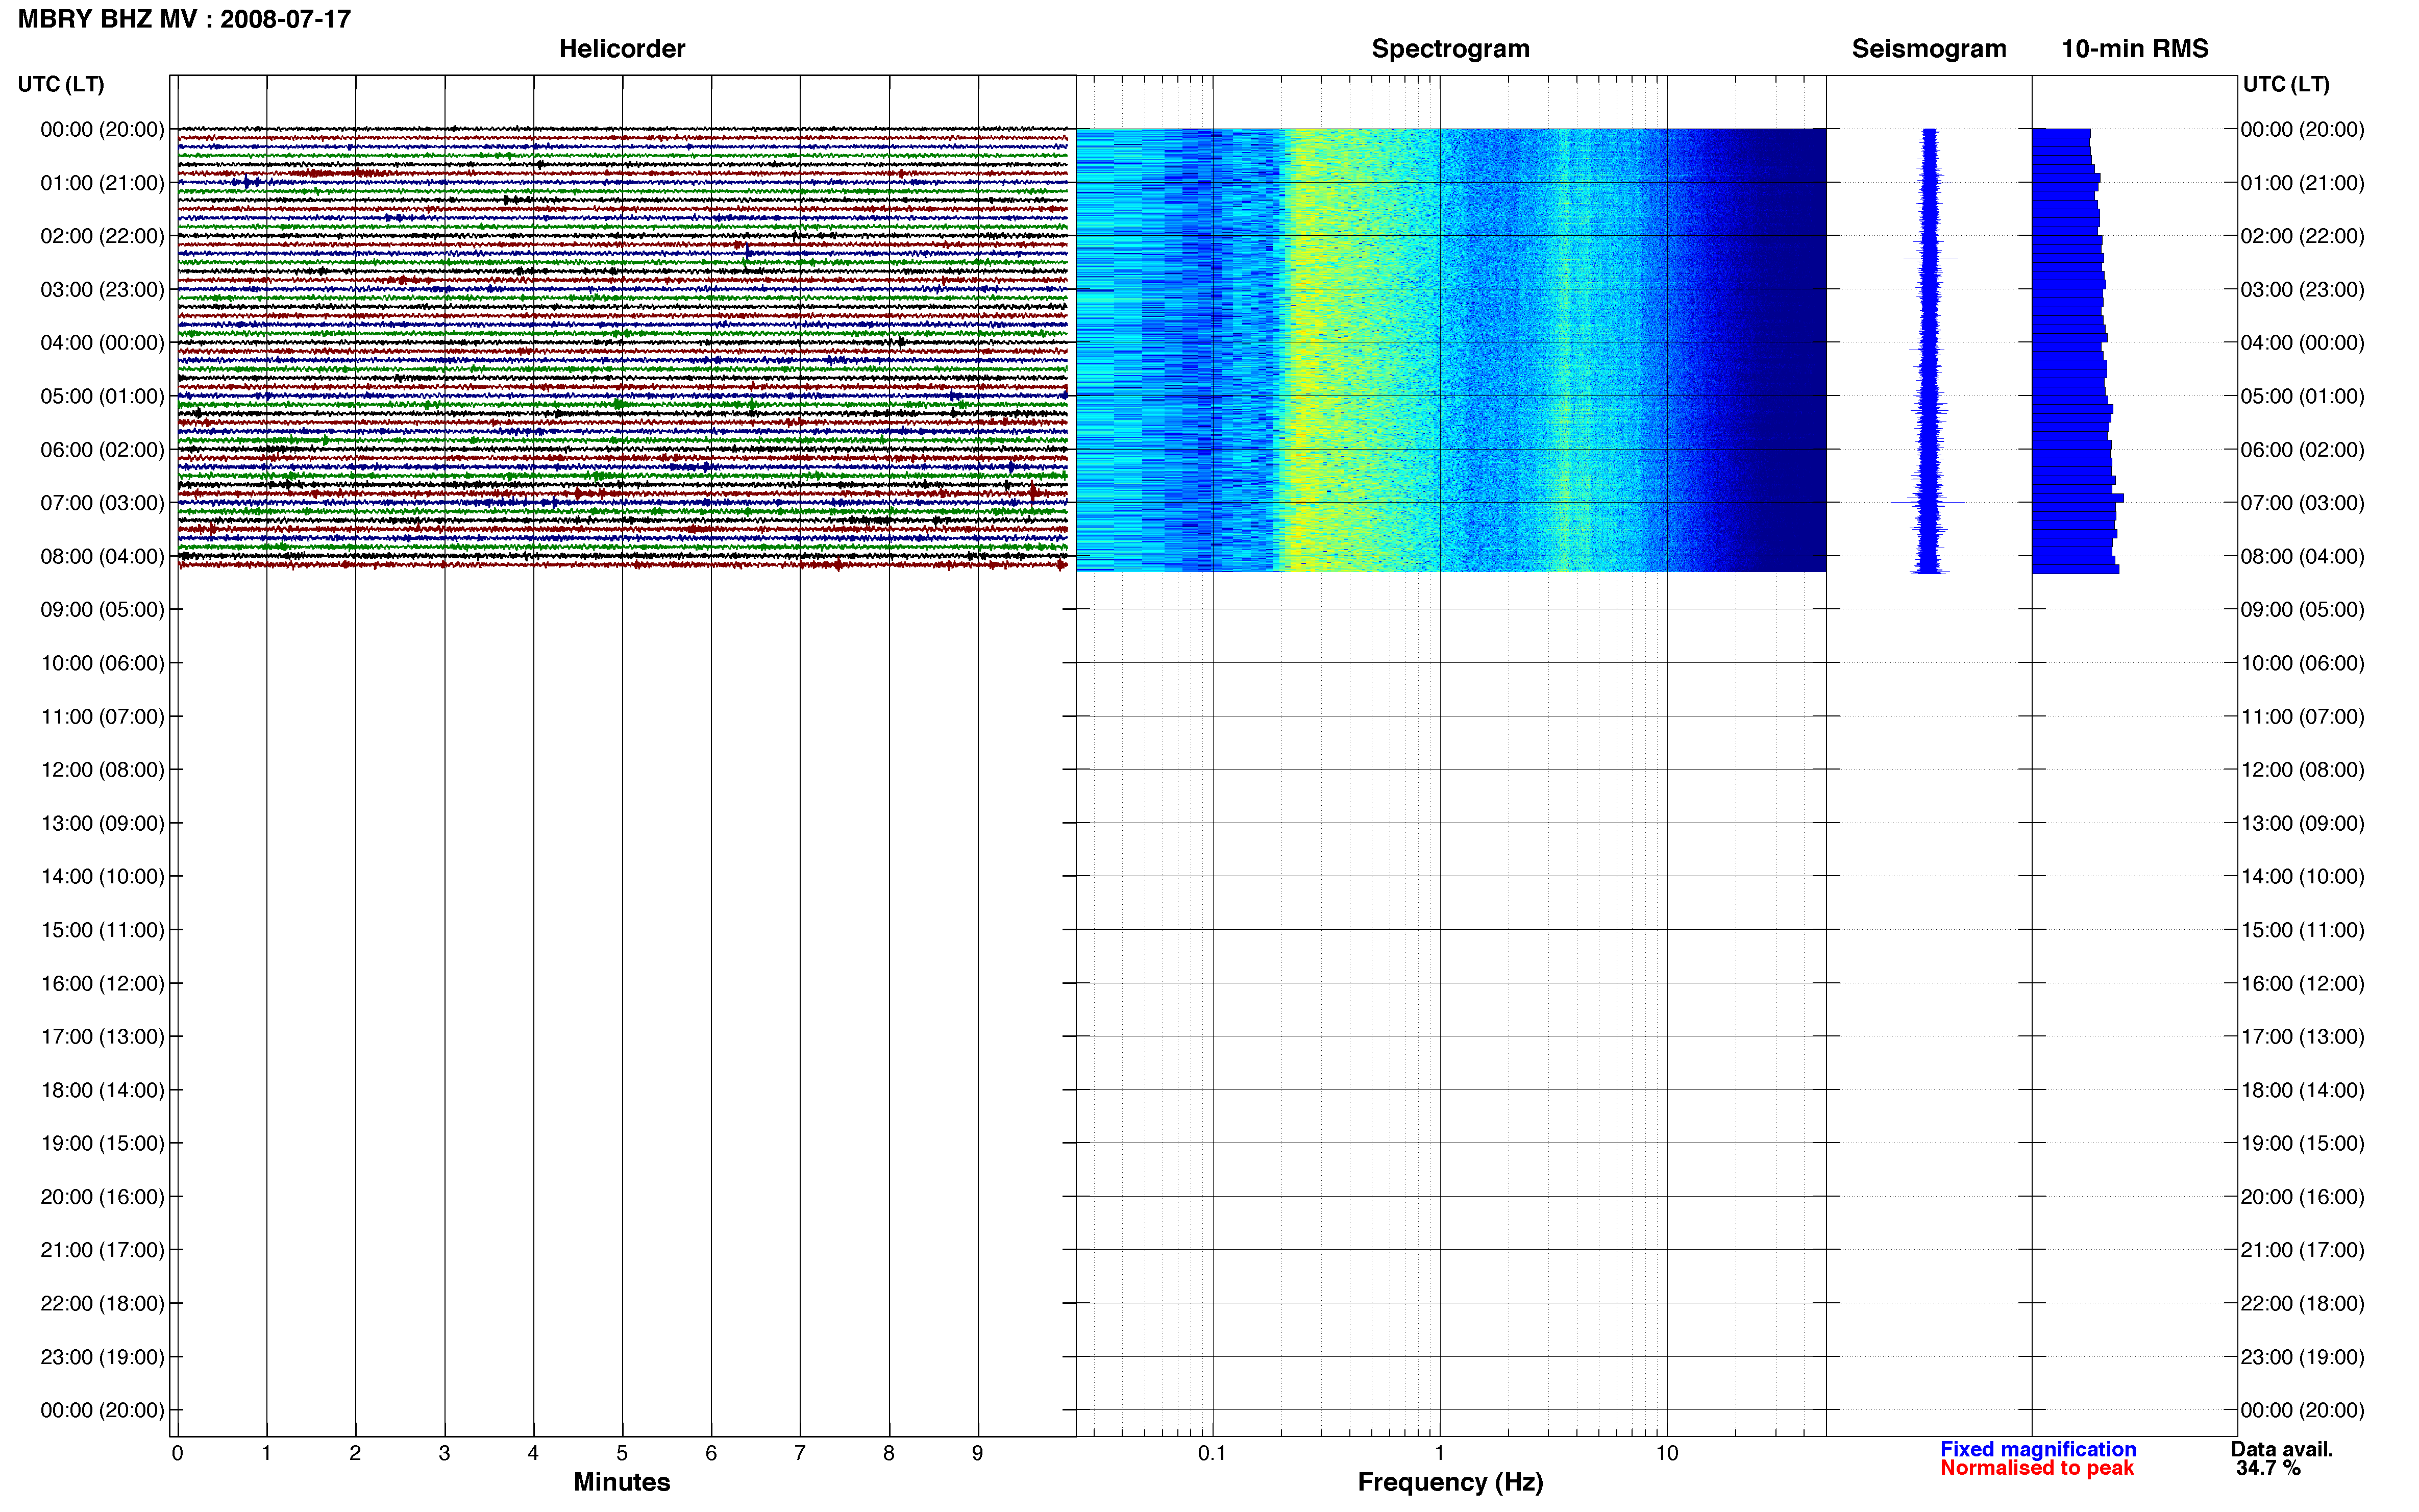Click the left UTC (LT) axis label
Viewport: 2419px width, 1512px height.
pos(61,84)
